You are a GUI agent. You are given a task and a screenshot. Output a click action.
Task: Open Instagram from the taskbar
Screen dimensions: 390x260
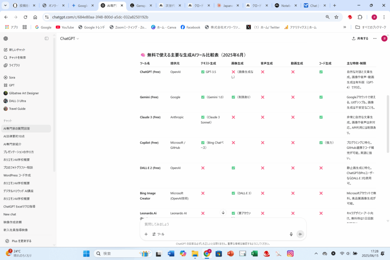[x=290, y=254]
